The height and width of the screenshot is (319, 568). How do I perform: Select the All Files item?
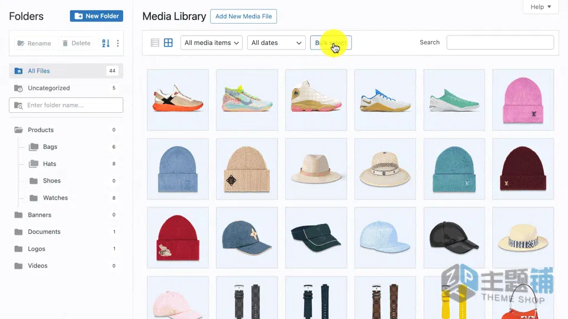[x=66, y=71]
